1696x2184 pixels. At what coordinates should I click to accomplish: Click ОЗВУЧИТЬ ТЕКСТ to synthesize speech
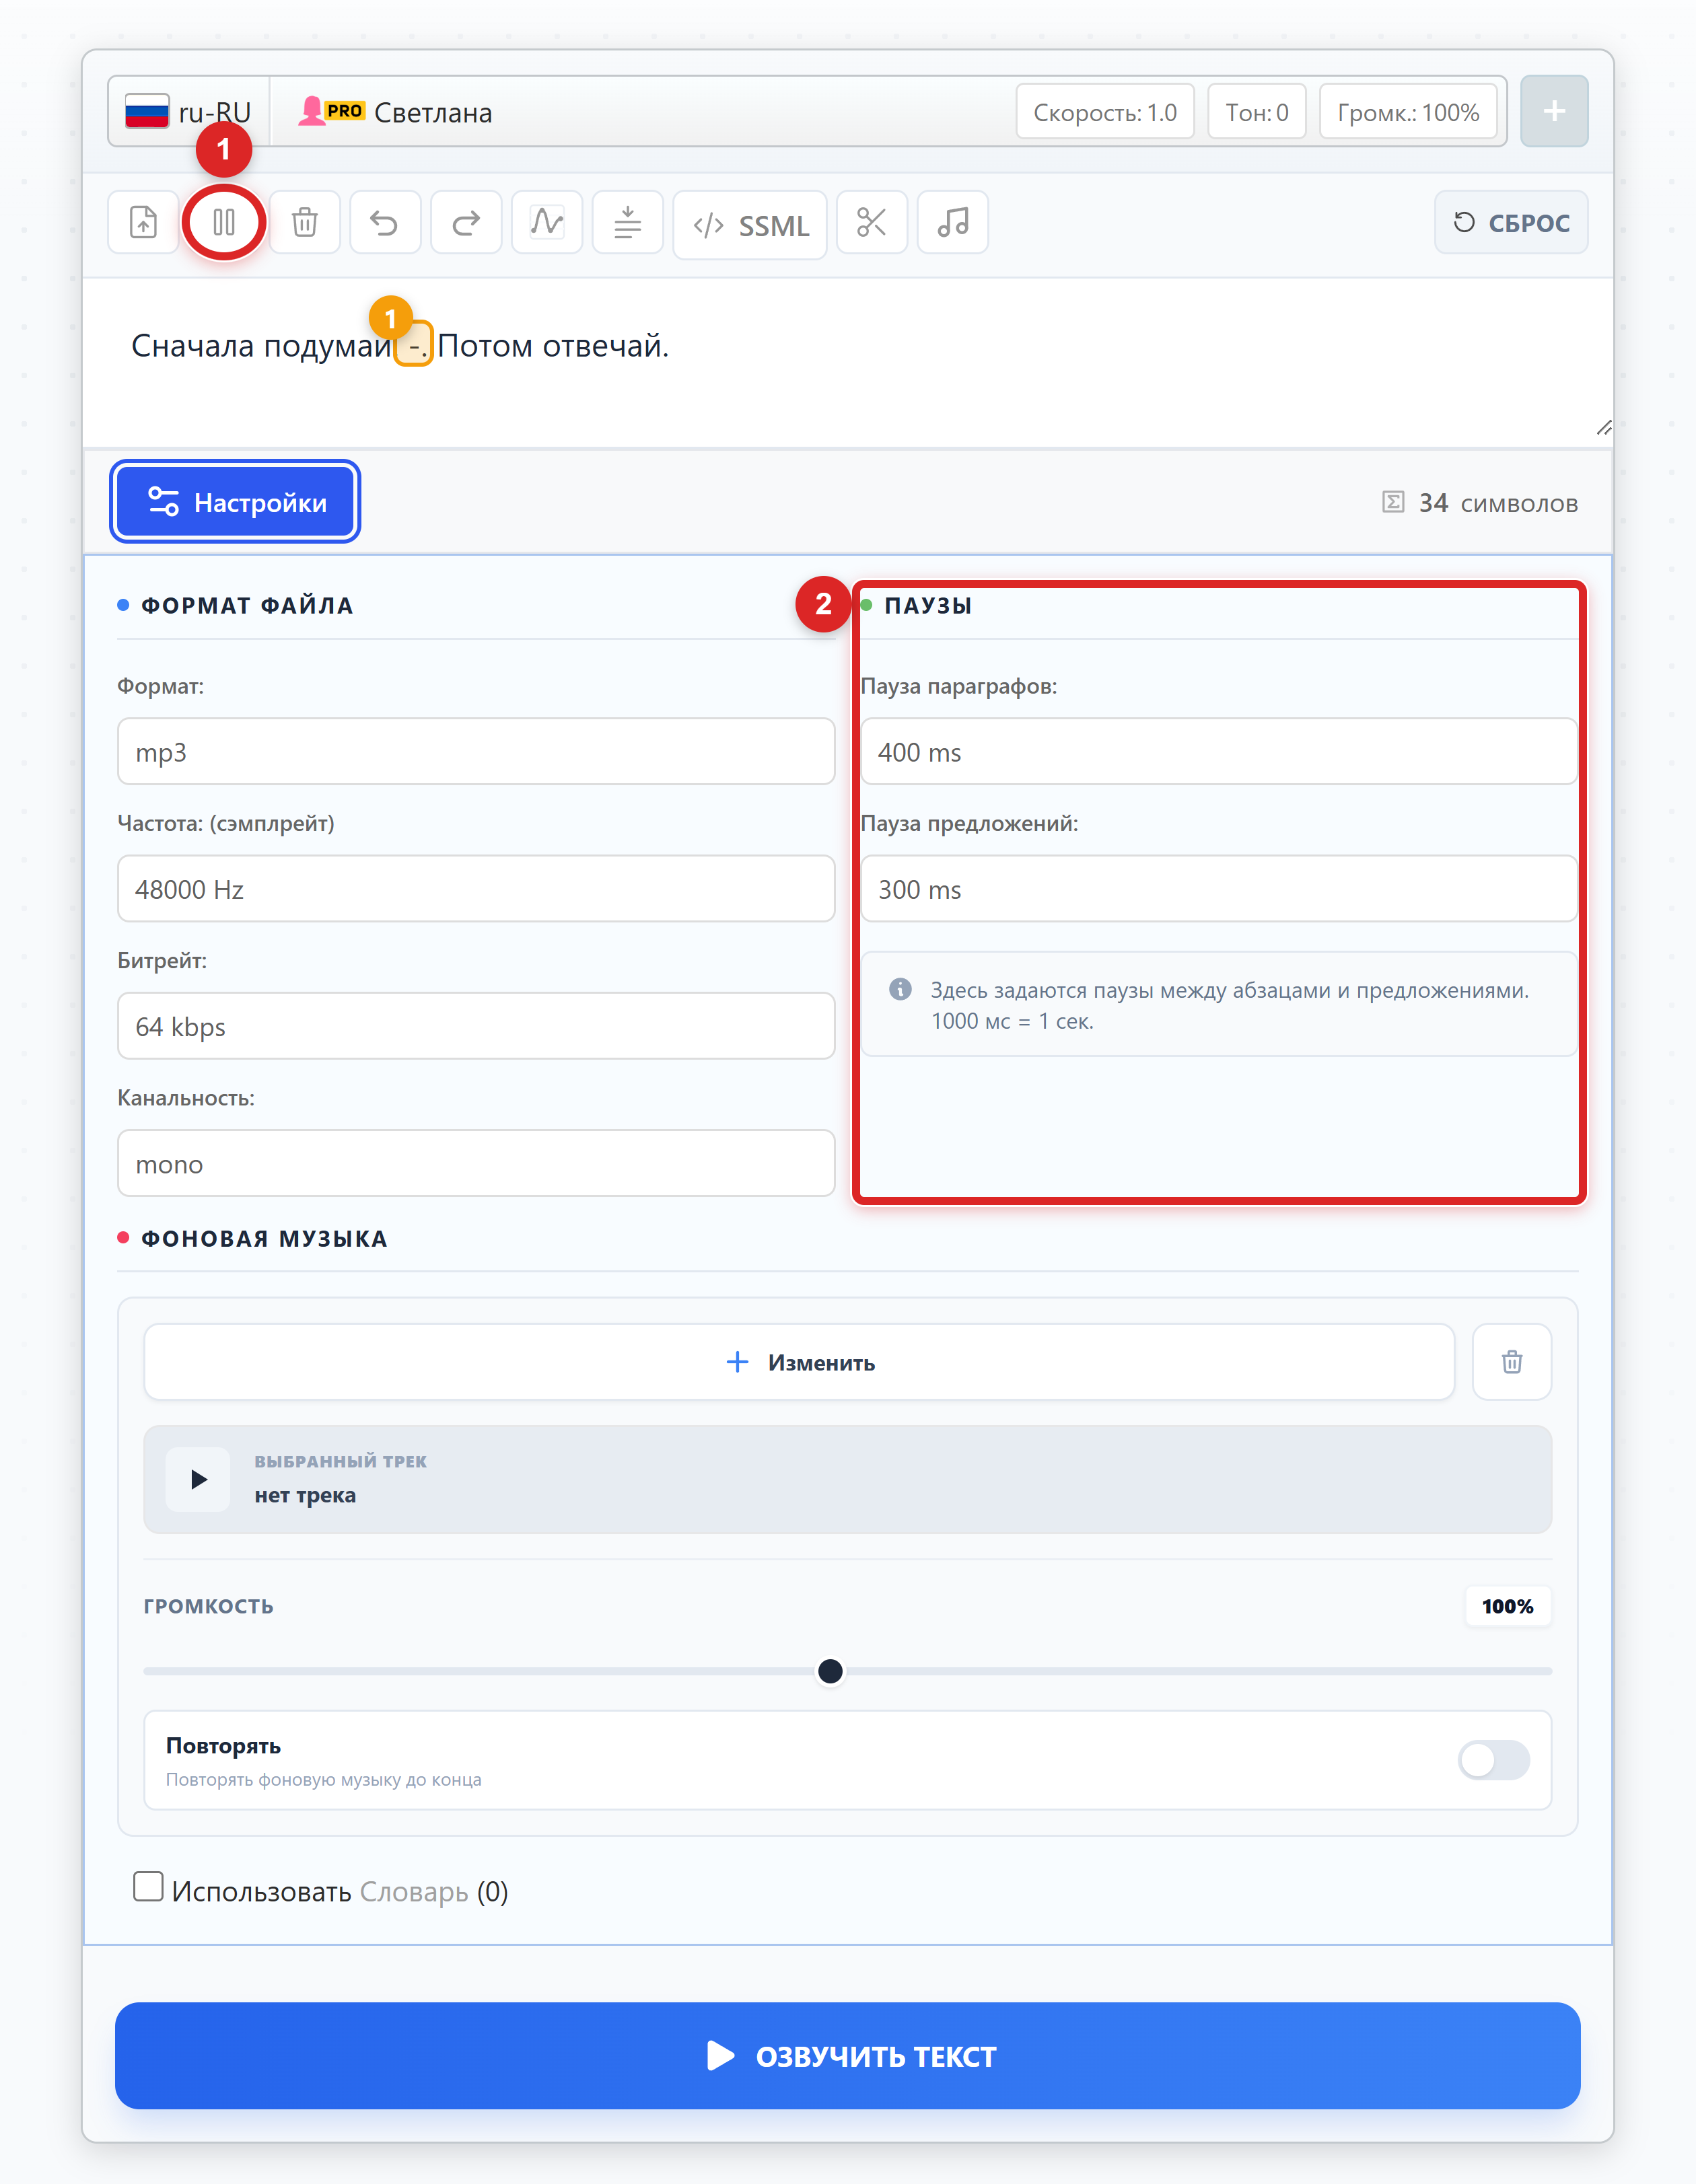[848, 2056]
